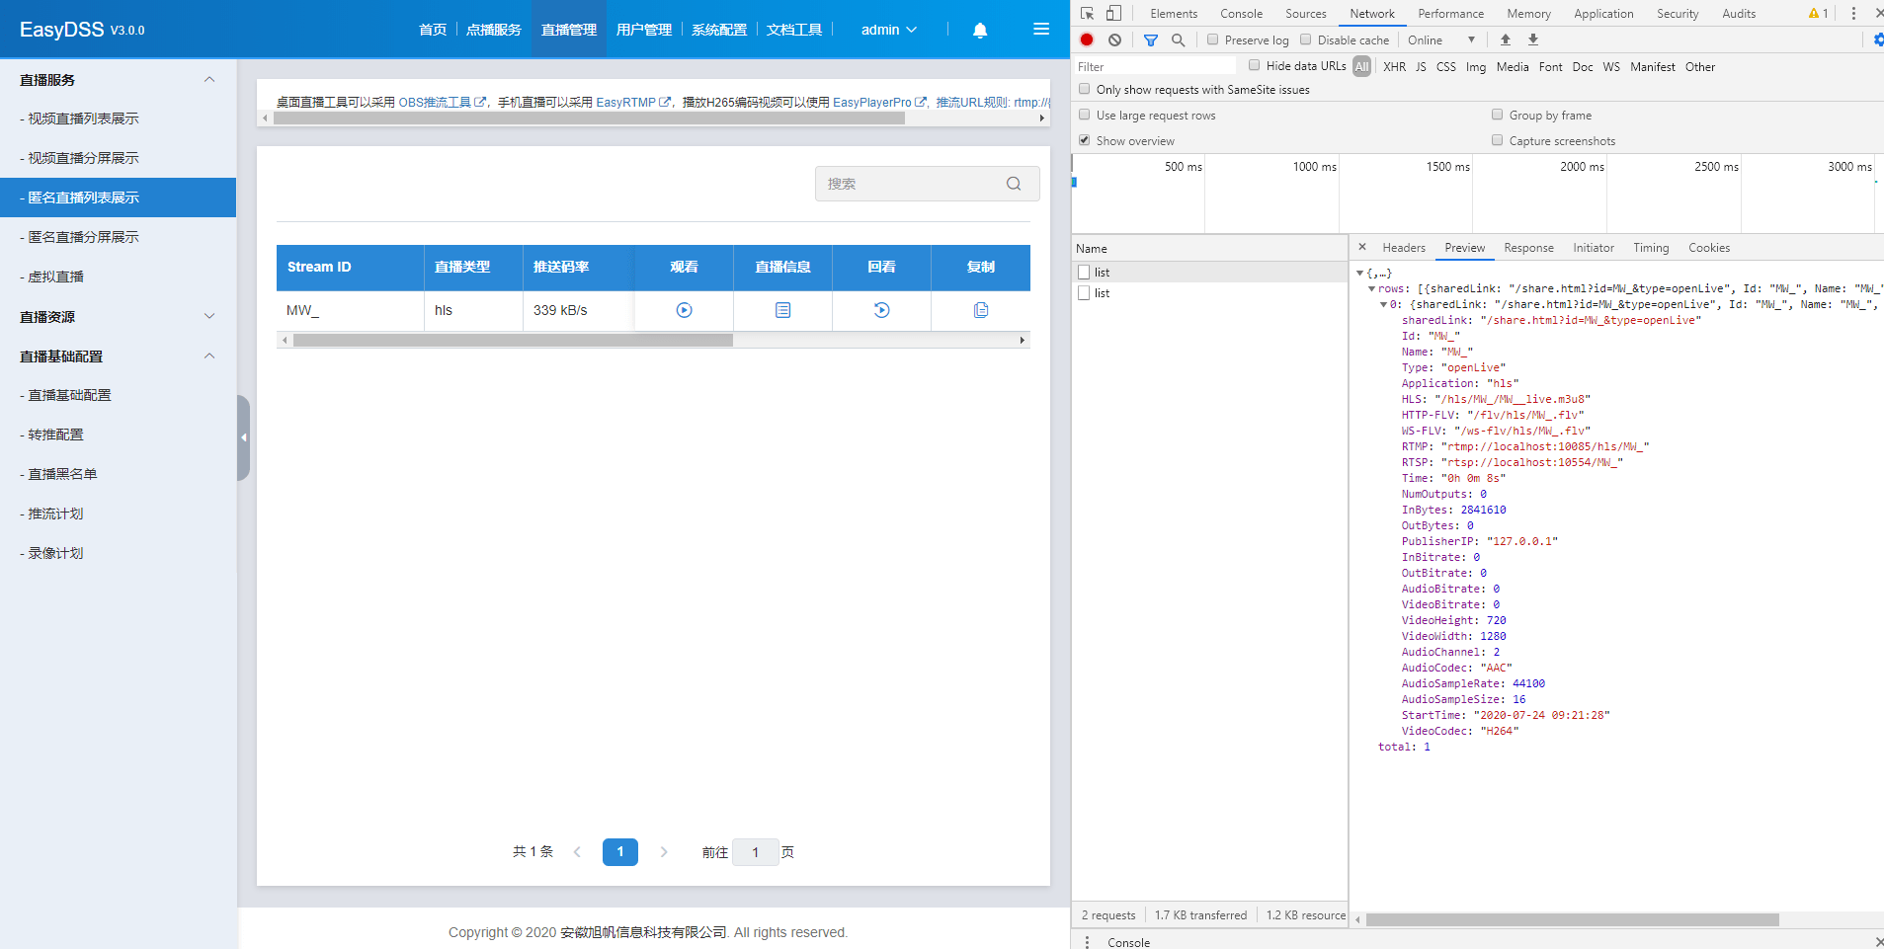Screen dimensions: 1884x949
Task: Copy the MW_ stream link via 复制 icon
Action: tap(980, 310)
